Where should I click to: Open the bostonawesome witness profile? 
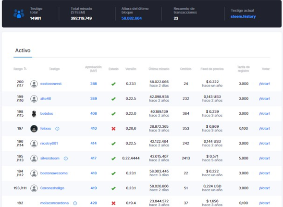(54, 173)
